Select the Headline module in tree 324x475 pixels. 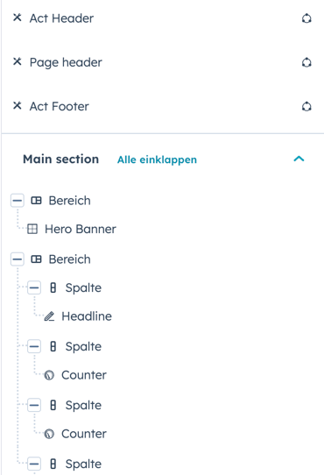click(78, 316)
